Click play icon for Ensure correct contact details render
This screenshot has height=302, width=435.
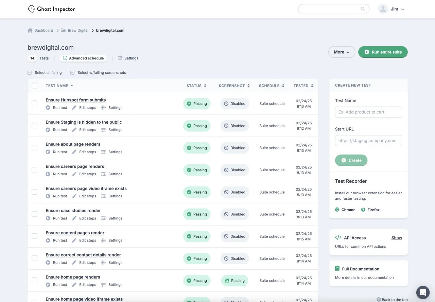[48, 263]
